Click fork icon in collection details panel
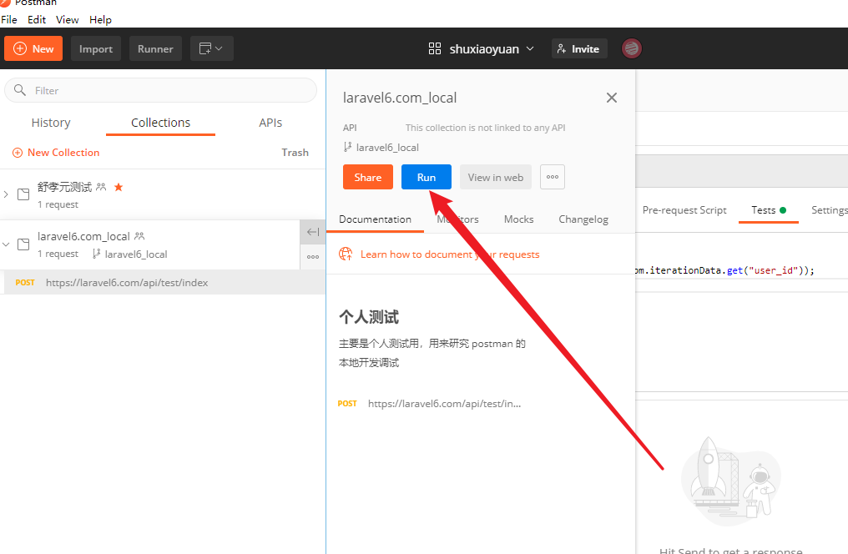This screenshot has height=554, width=848. (348, 147)
